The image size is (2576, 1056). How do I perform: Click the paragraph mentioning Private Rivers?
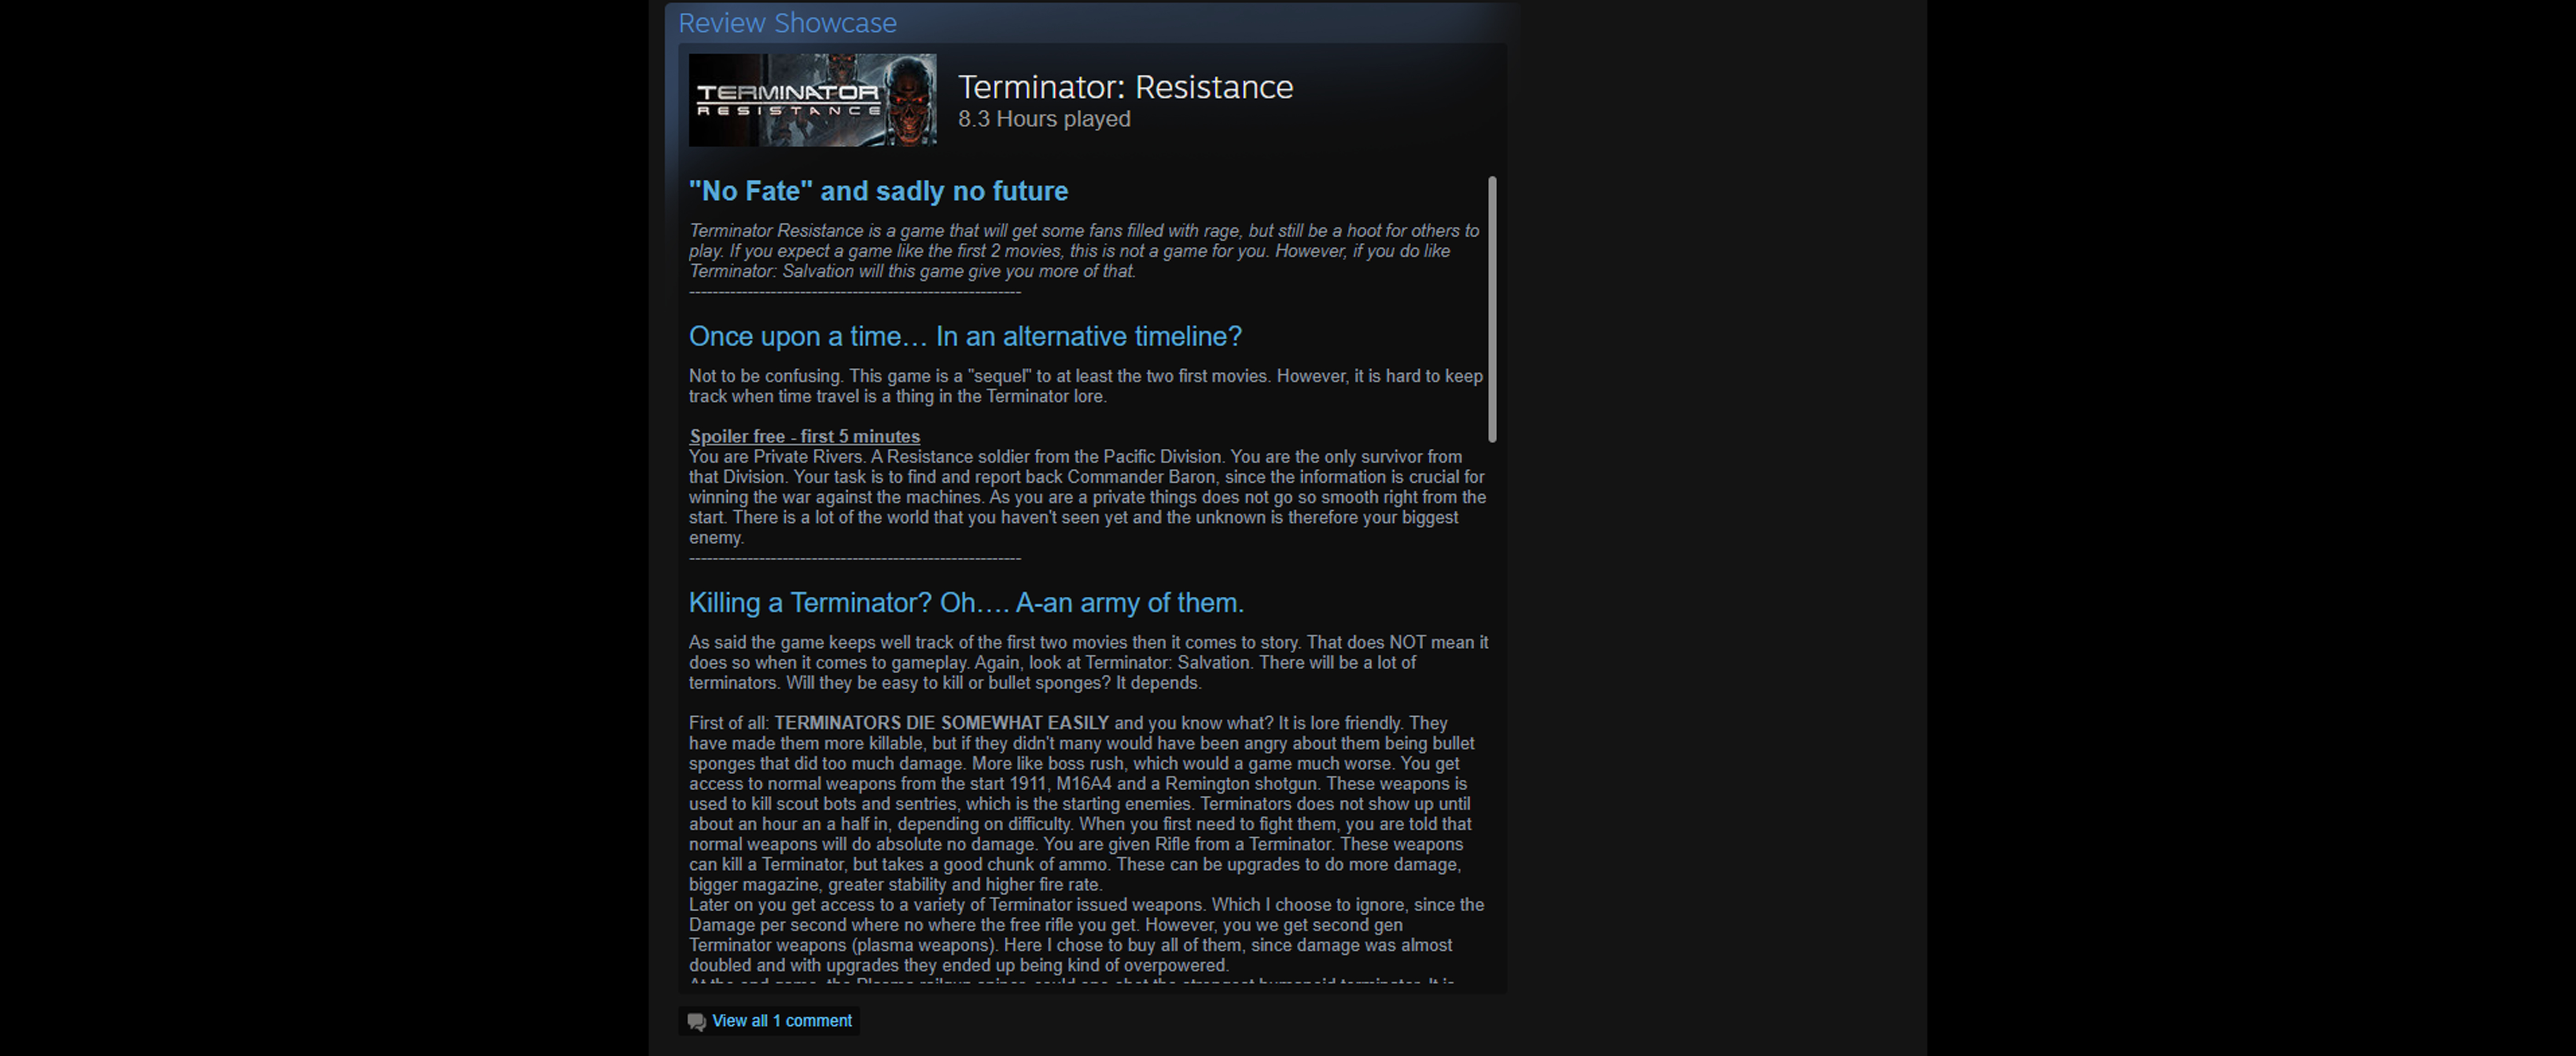[1087, 497]
